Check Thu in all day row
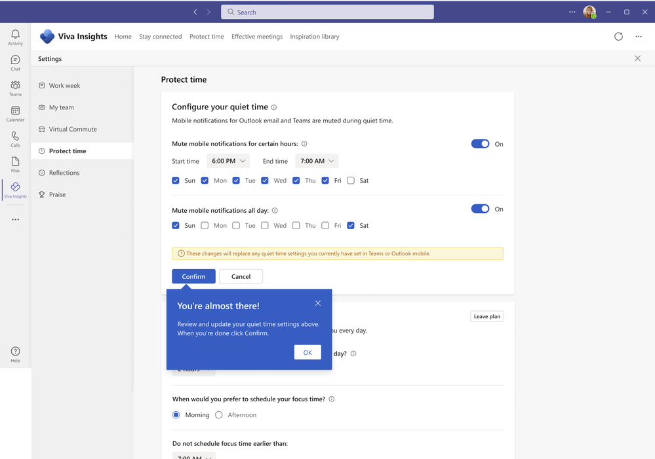Image resolution: width=655 pixels, height=459 pixels. (296, 226)
